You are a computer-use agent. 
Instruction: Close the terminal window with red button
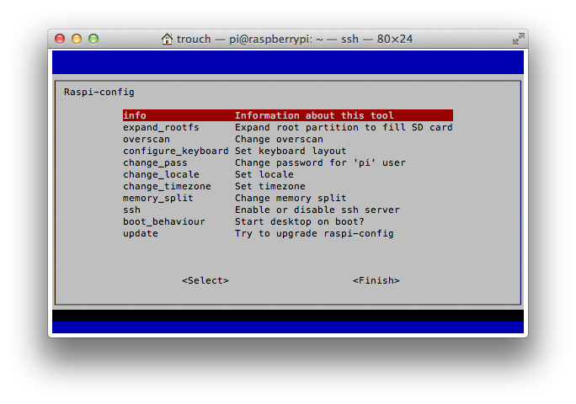(60, 39)
